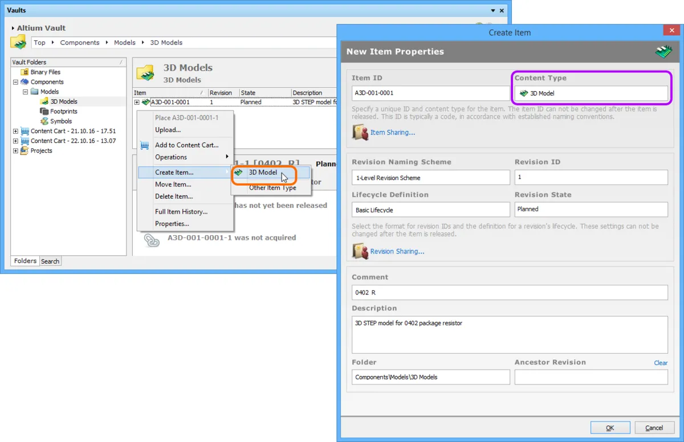
Task: Open the Revision Sharing... link
Action: (x=397, y=251)
